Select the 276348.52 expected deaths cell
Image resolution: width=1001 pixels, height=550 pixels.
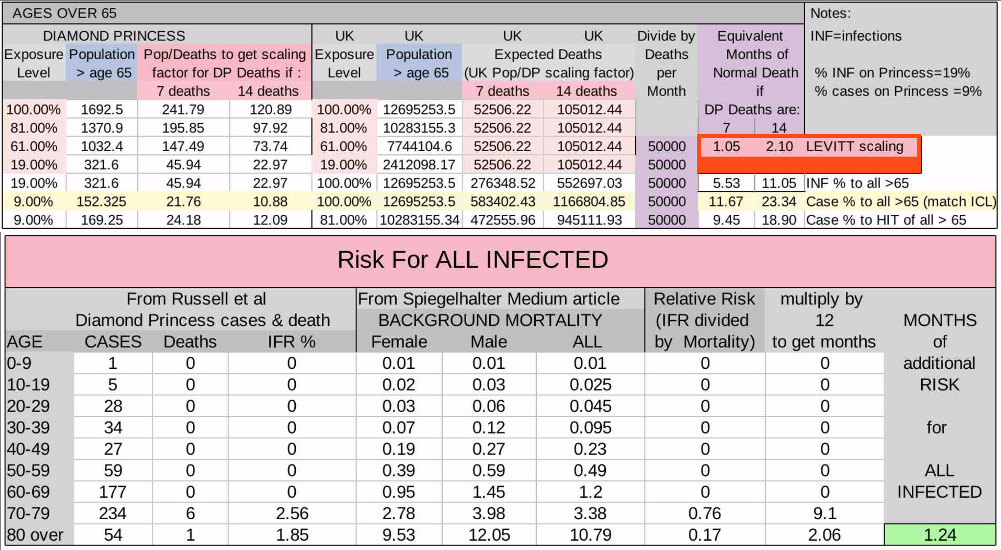pos(502,183)
